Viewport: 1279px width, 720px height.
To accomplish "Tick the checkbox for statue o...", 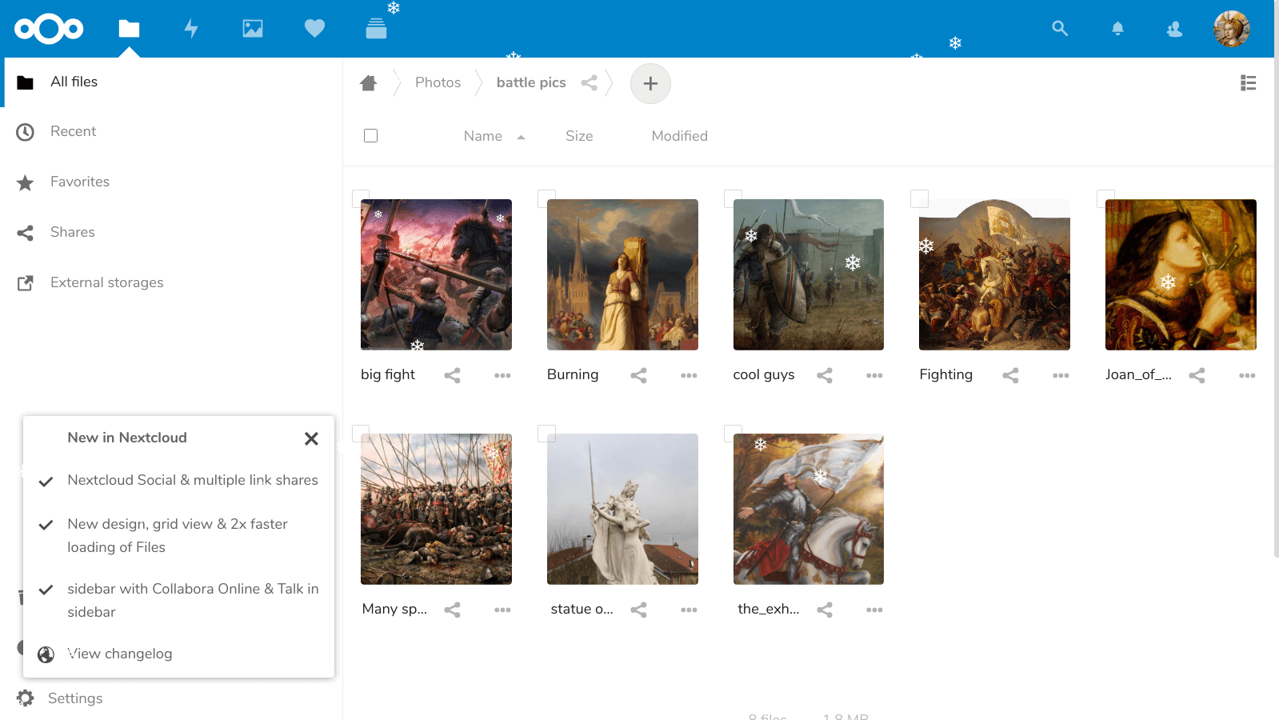I will tap(546, 434).
